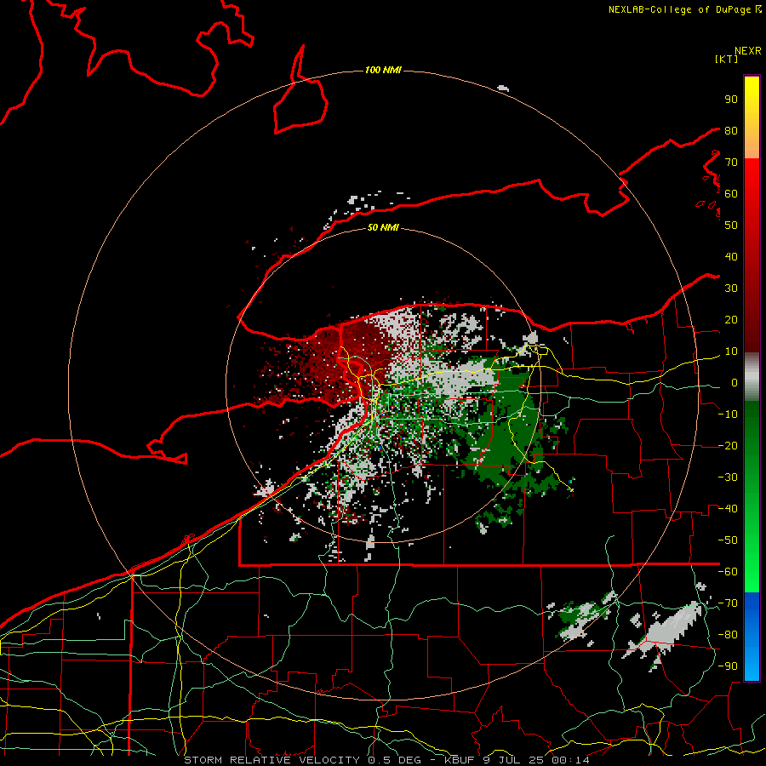This screenshot has height=766, width=766.
Task: Click the 60 value on the velocity scale
Action: point(731,193)
